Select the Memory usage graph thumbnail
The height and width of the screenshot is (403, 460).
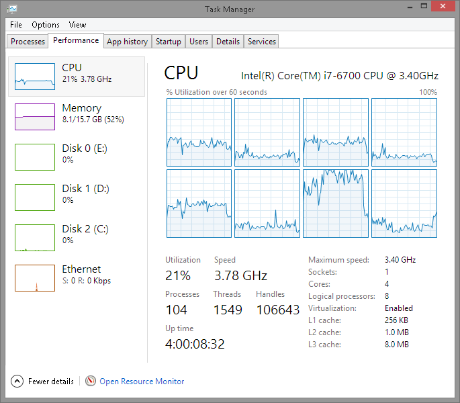tap(35, 117)
